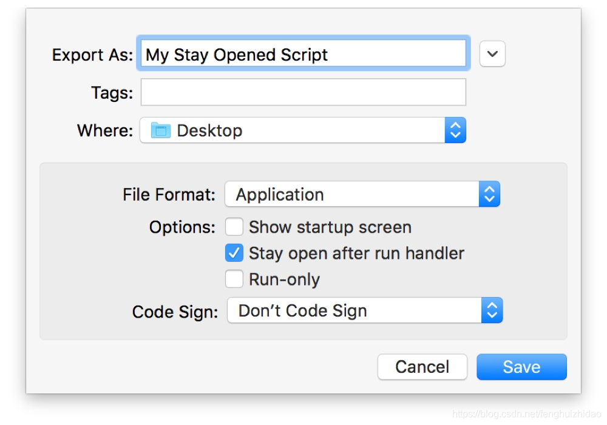Open the Where location popup showing Desktop
The width and height of the screenshot is (607, 425).
(x=303, y=130)
